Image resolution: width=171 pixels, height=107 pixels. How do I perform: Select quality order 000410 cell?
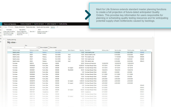pyautogui.click(x=142, y=61)
